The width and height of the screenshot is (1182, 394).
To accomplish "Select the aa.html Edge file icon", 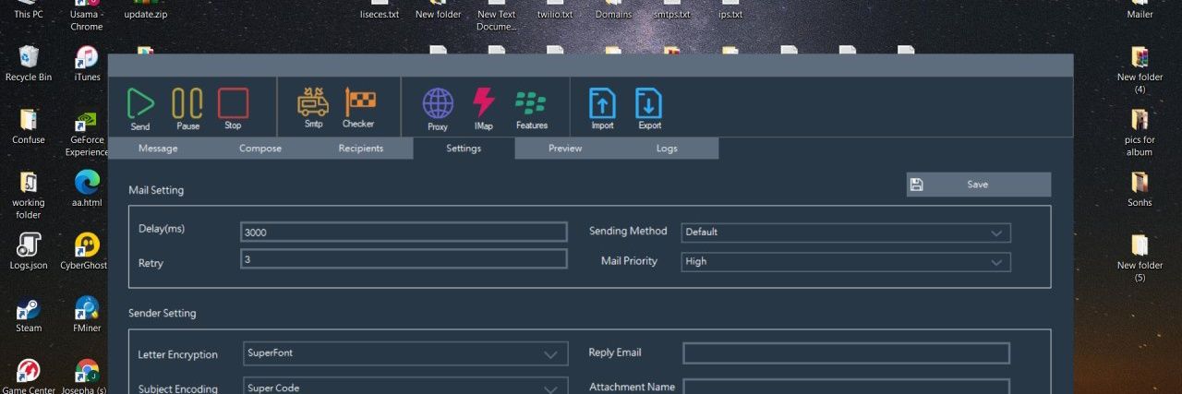I will [87, 182].
